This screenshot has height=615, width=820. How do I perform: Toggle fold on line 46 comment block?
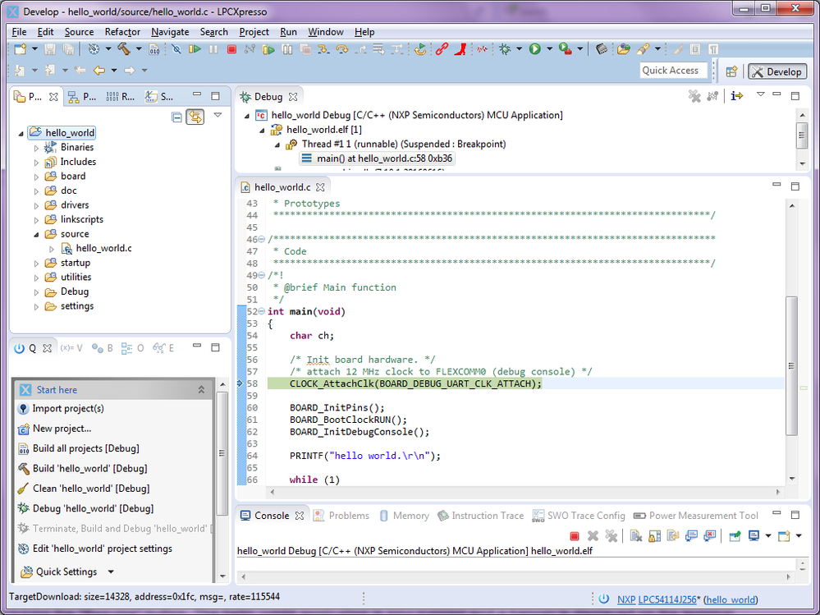tap(262, 240)
